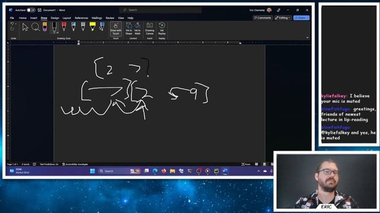The width and height of the screenshot is (380, 213).
Task: Click the Word title bar Search box
Action: [160, 10]
